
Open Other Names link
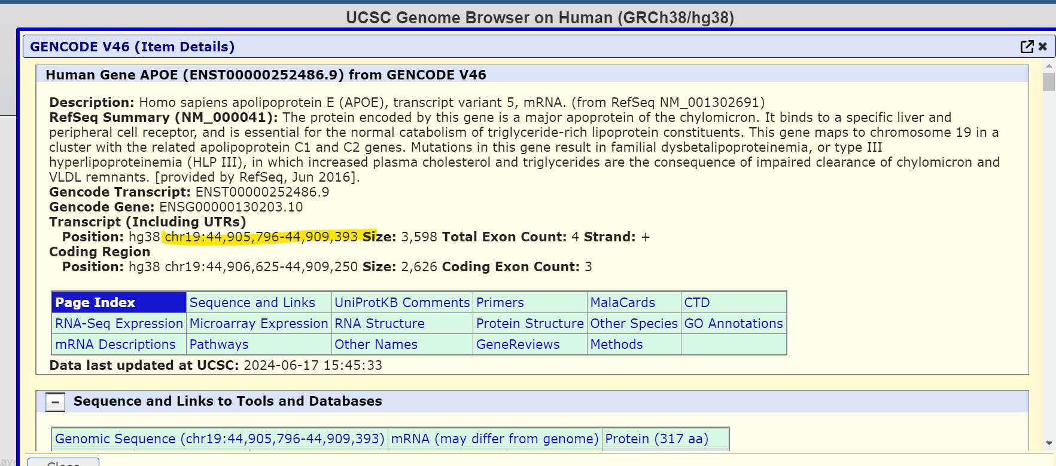coord(376,345)
